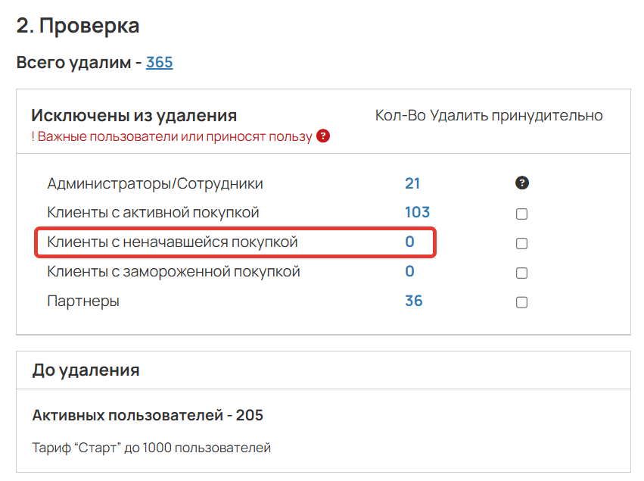
Task: Toggle the checkbox for Клиенты с неначавшейся покупкой
Action: point(521,243)
